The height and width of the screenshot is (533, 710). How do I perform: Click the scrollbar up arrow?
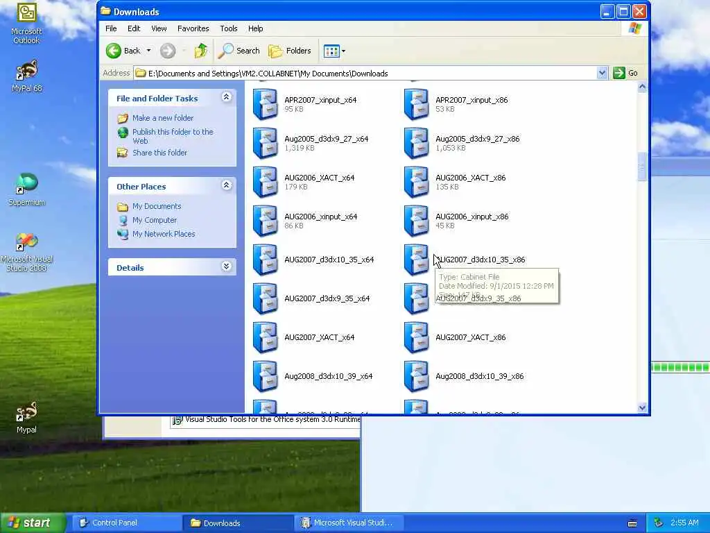pyautogui.click(x=642, y=87)
